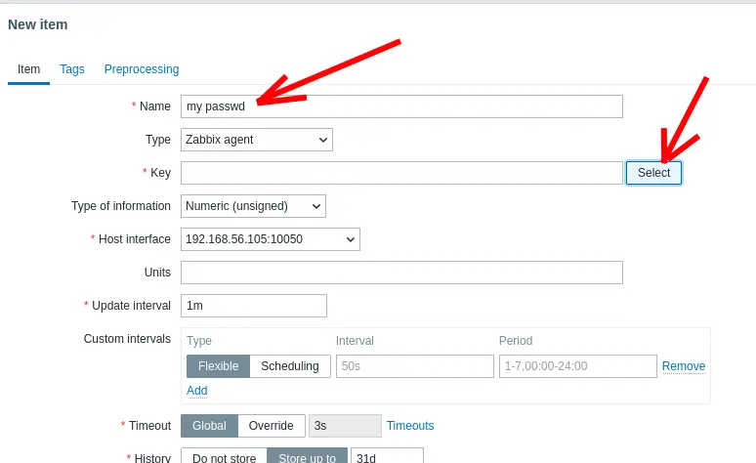Click the Name input field

coord(400,106)
